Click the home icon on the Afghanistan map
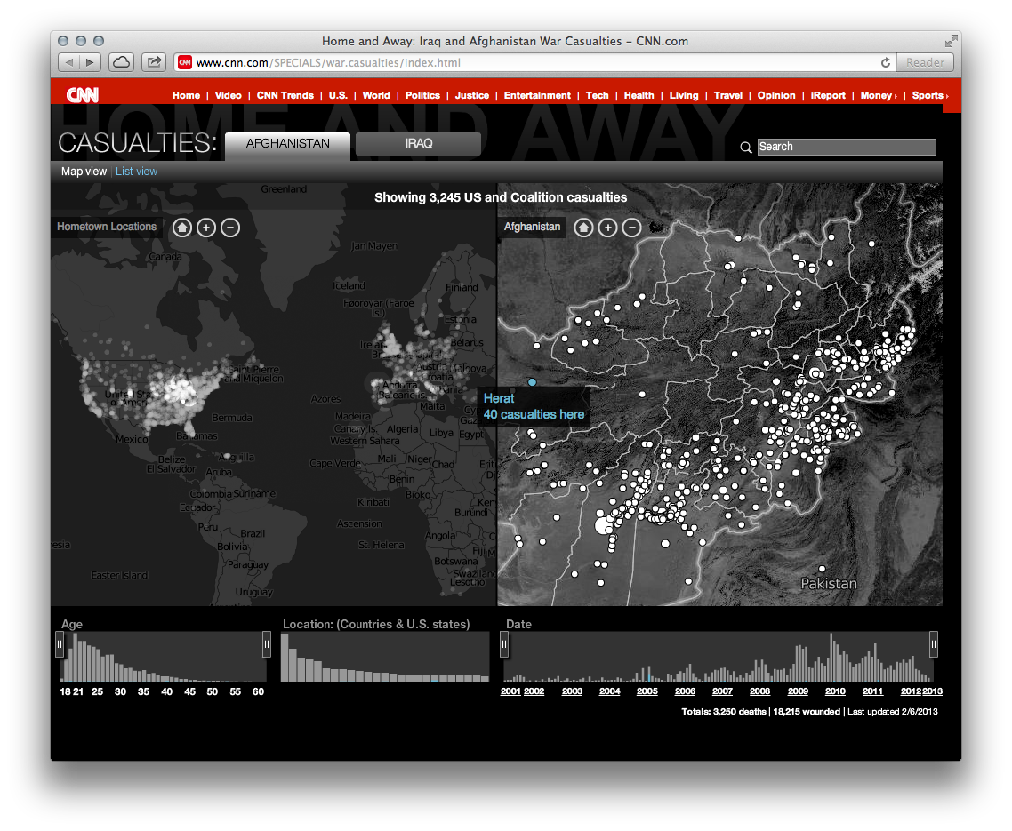The height and width of the screenshot is (831, 1012). [x=584, y=227]
